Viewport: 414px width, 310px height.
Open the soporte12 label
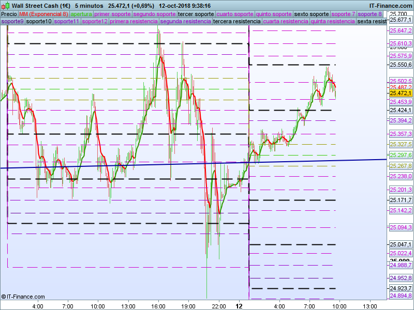click(x=95, y=21)
